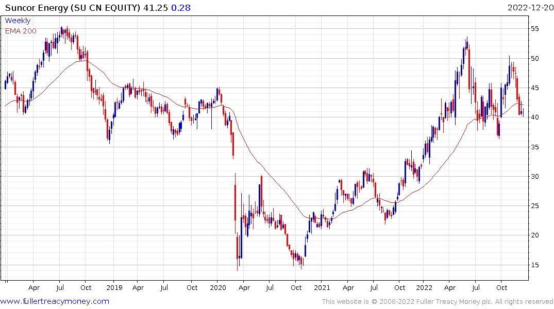Click the 2020 year label on time axis

(x=218, y=288)
